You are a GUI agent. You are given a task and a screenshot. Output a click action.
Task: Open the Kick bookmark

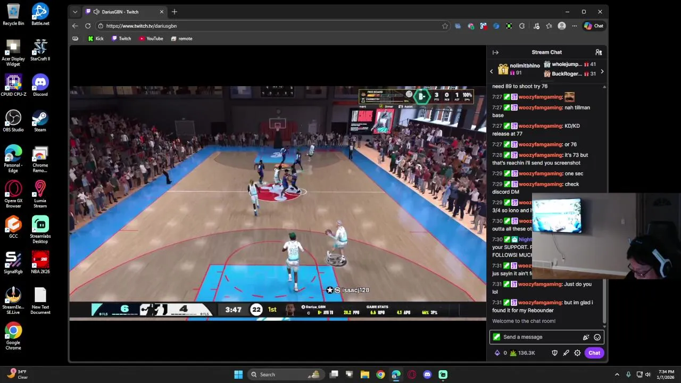[x=96, y=38]
